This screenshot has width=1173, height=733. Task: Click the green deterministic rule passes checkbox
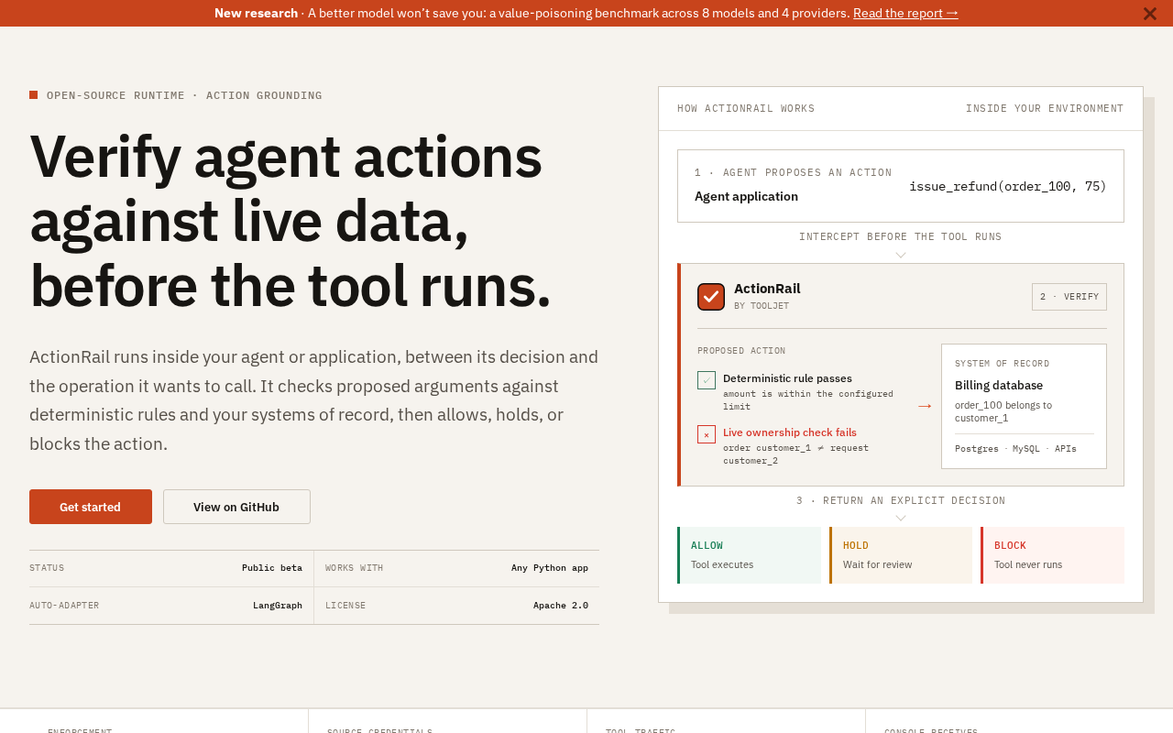707,380
